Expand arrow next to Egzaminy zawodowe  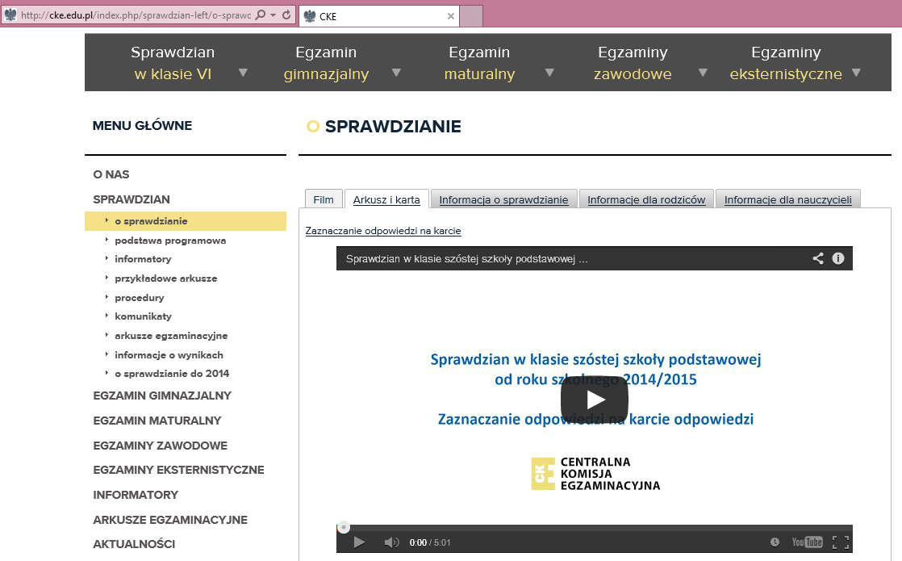point(703,73)
